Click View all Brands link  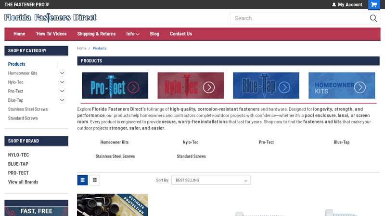23,182
